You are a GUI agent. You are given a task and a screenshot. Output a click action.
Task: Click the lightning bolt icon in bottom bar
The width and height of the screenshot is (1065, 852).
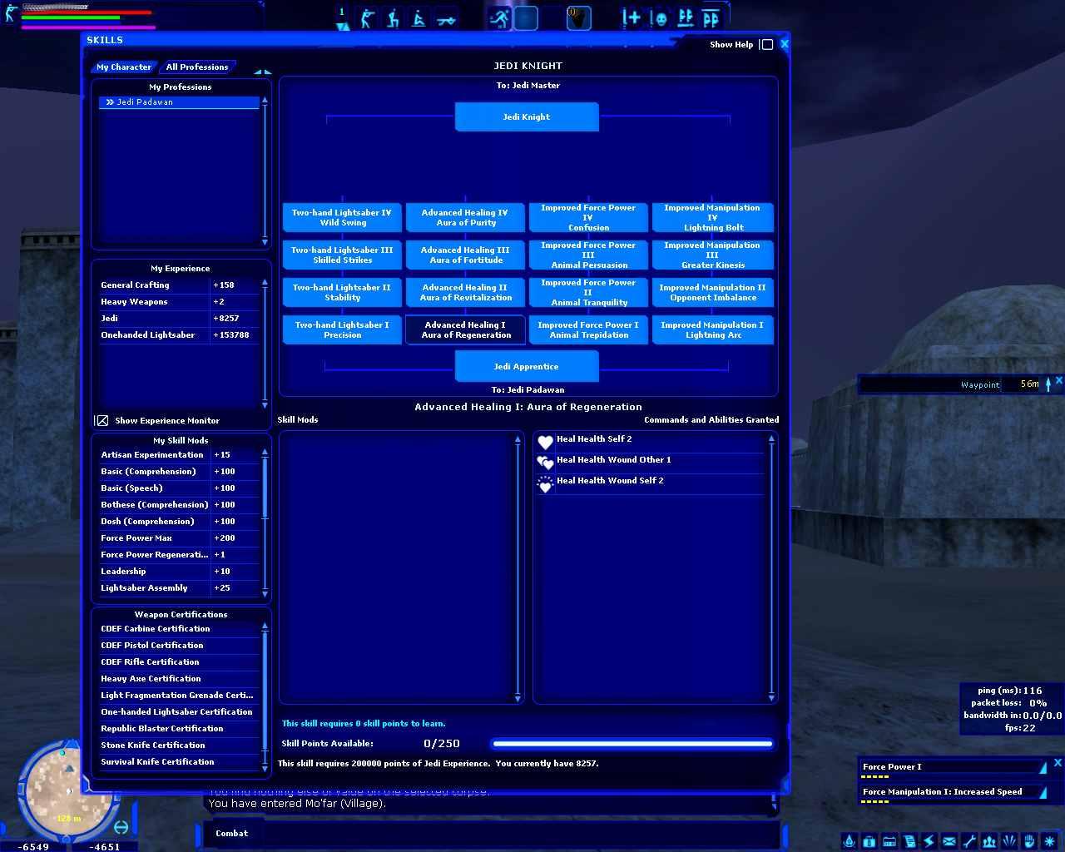[x=929, y=841]
